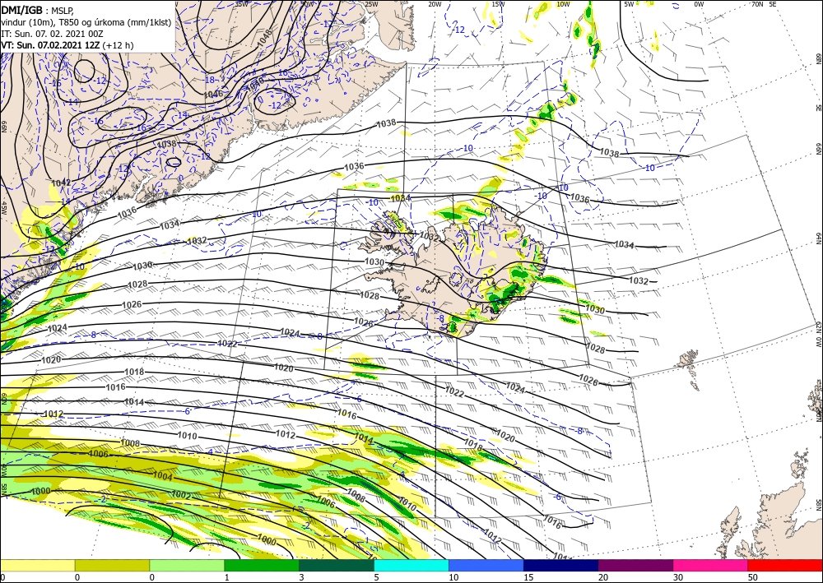Click the red legend color swatch

coord(785,565)
